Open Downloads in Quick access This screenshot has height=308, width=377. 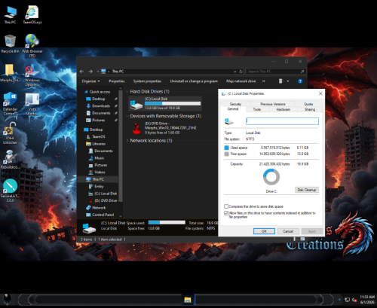101,106
